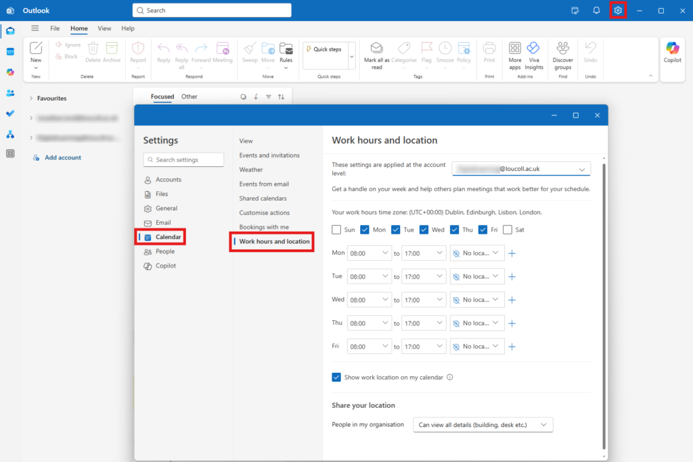
Task: Uncheck the Mon work day checkbox
Action: [364, 229]
